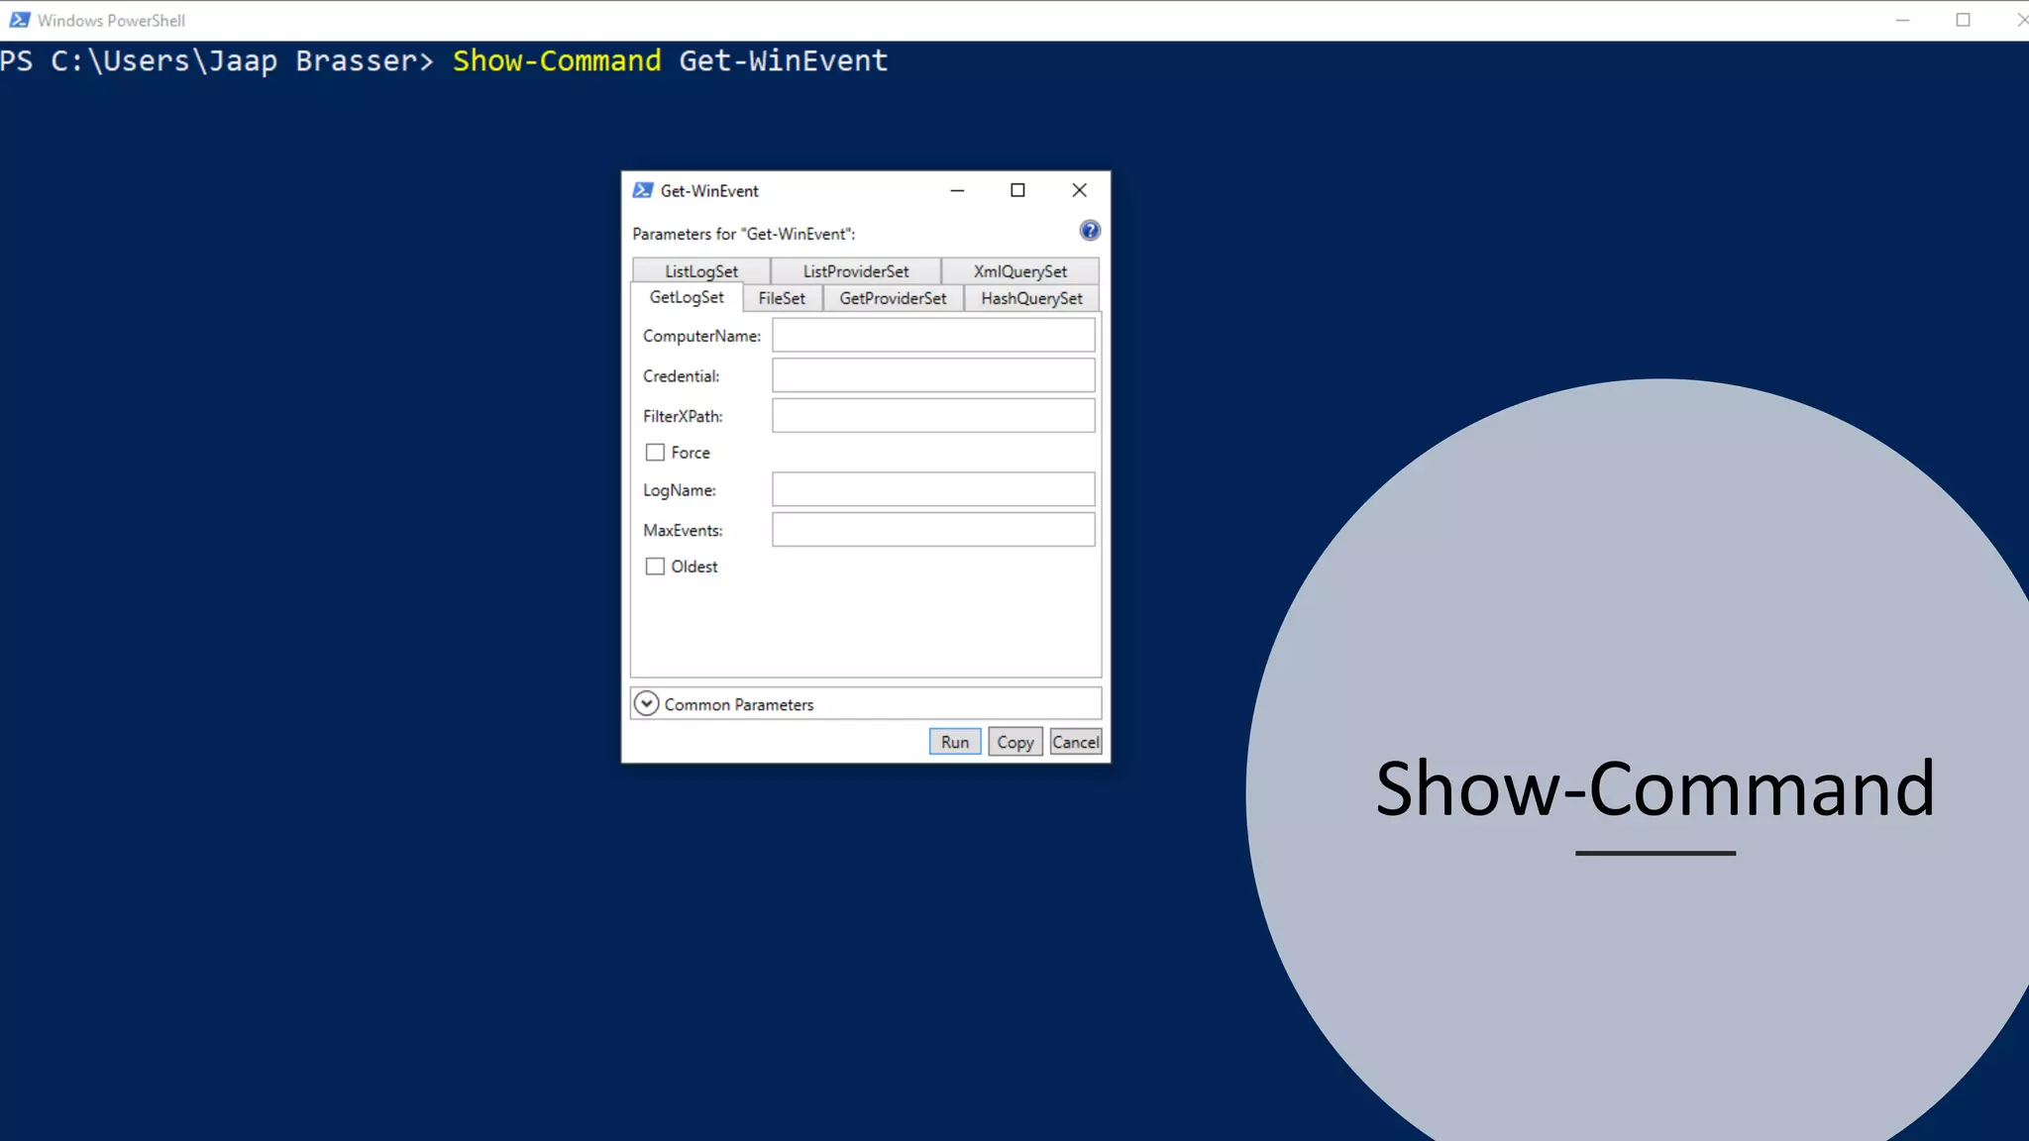The image size is (2029, 1141).
Task: Open the FileSet tab
Action: 782,298
